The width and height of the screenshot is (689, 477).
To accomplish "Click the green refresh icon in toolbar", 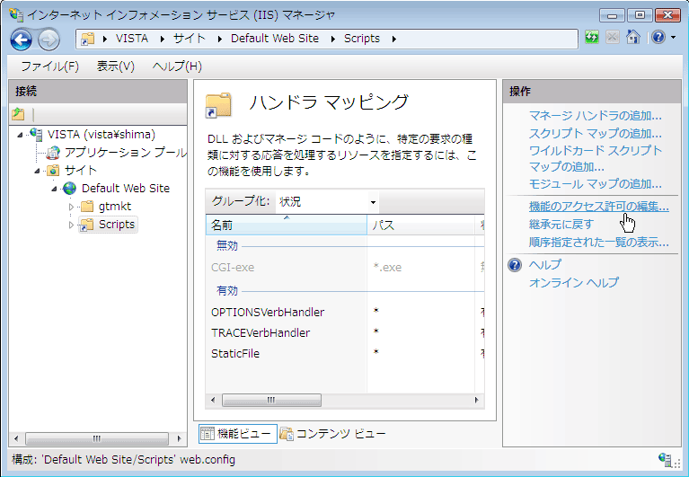I will (x=592, y=38).
